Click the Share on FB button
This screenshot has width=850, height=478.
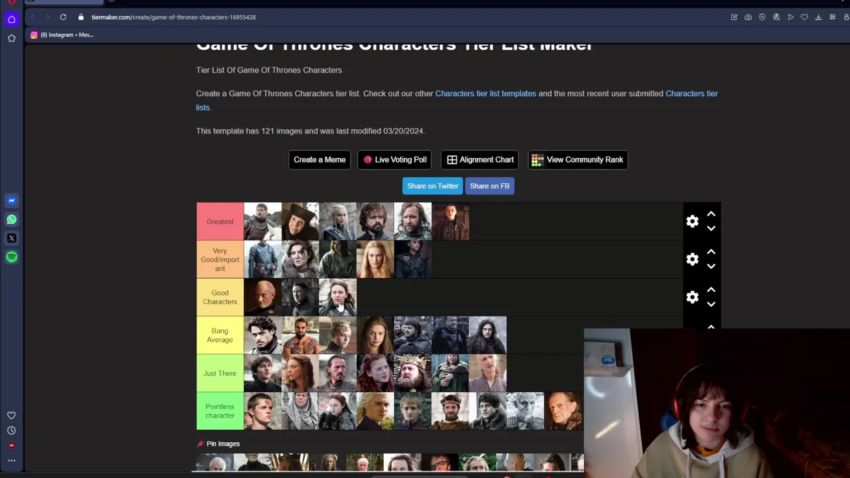pos(489,186)
